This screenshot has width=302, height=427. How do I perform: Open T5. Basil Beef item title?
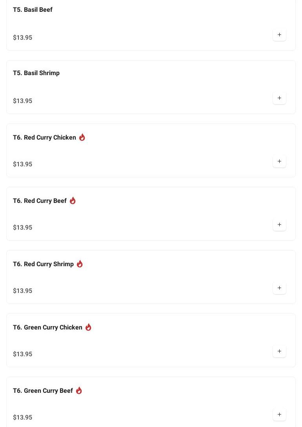(33, 9)
